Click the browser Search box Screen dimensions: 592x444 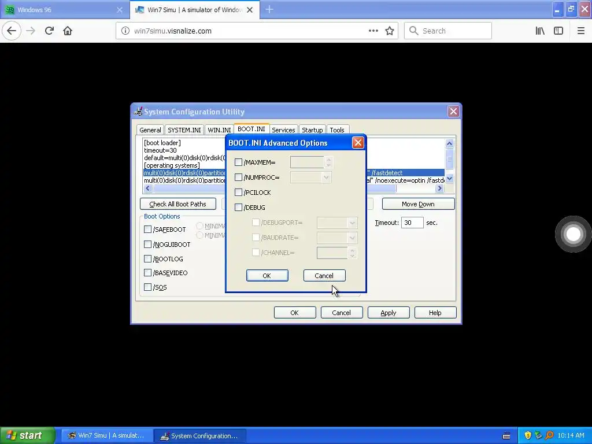click(x=448, y=31)
